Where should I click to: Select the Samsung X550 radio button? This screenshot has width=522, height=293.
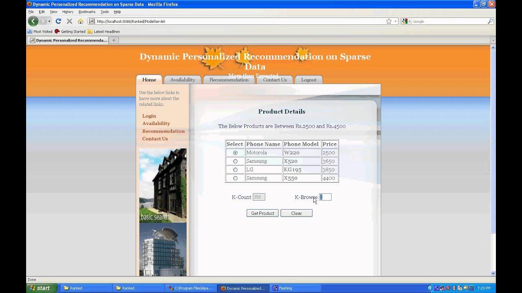235,178
